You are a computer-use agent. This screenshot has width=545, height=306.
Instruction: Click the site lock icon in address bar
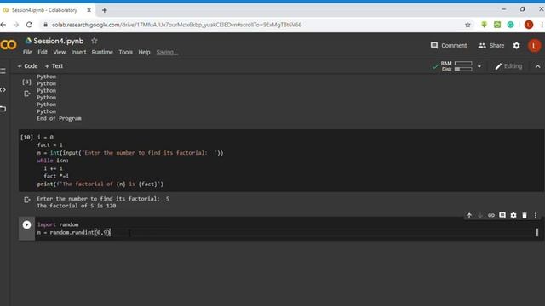point(45,25)
